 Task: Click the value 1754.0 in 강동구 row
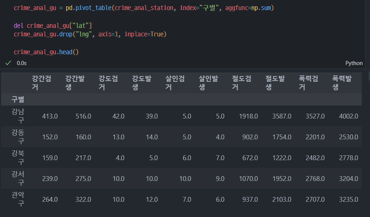(x=282, y=137)
